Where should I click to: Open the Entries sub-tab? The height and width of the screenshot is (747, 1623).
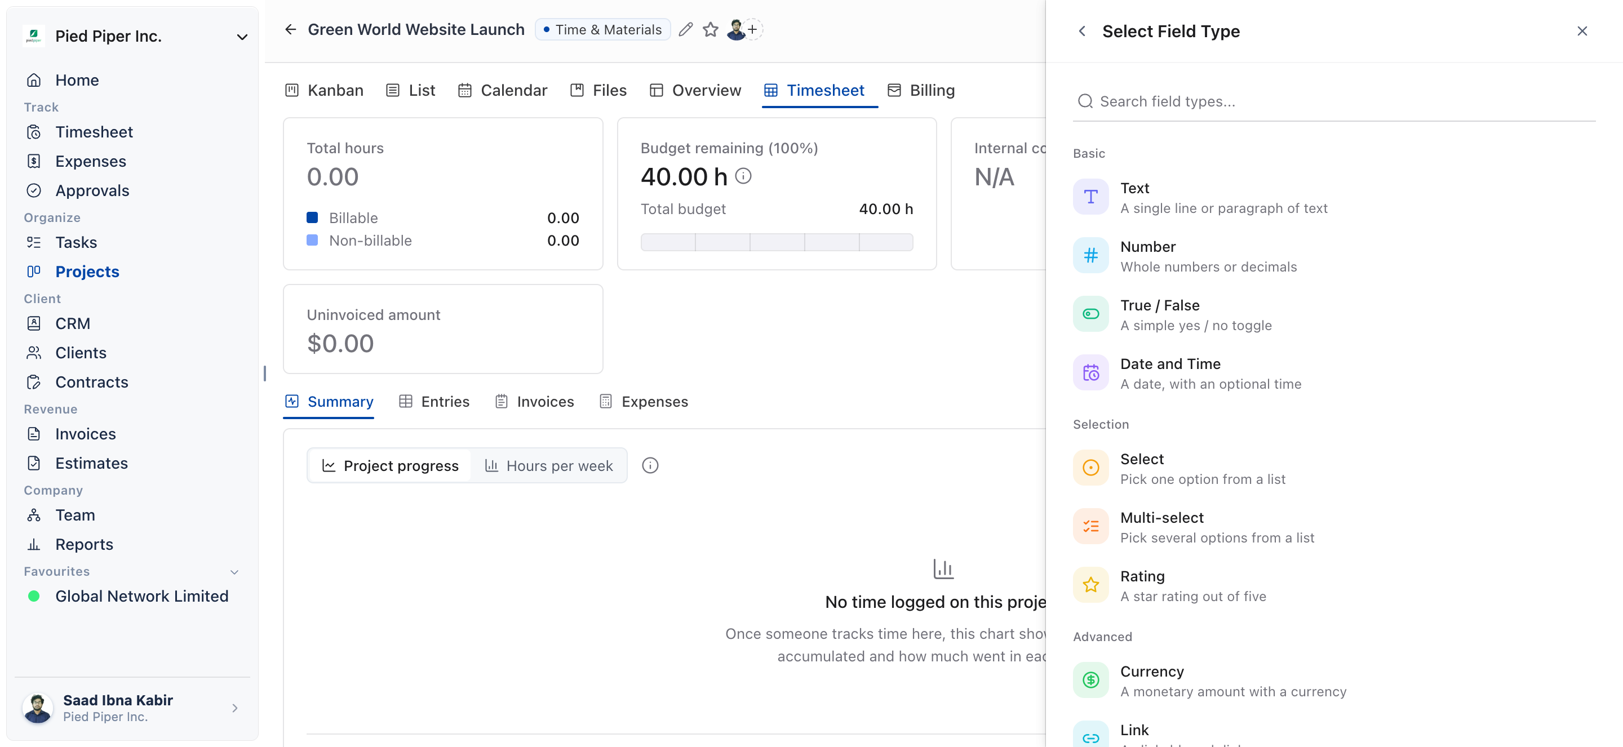point(433,401)
